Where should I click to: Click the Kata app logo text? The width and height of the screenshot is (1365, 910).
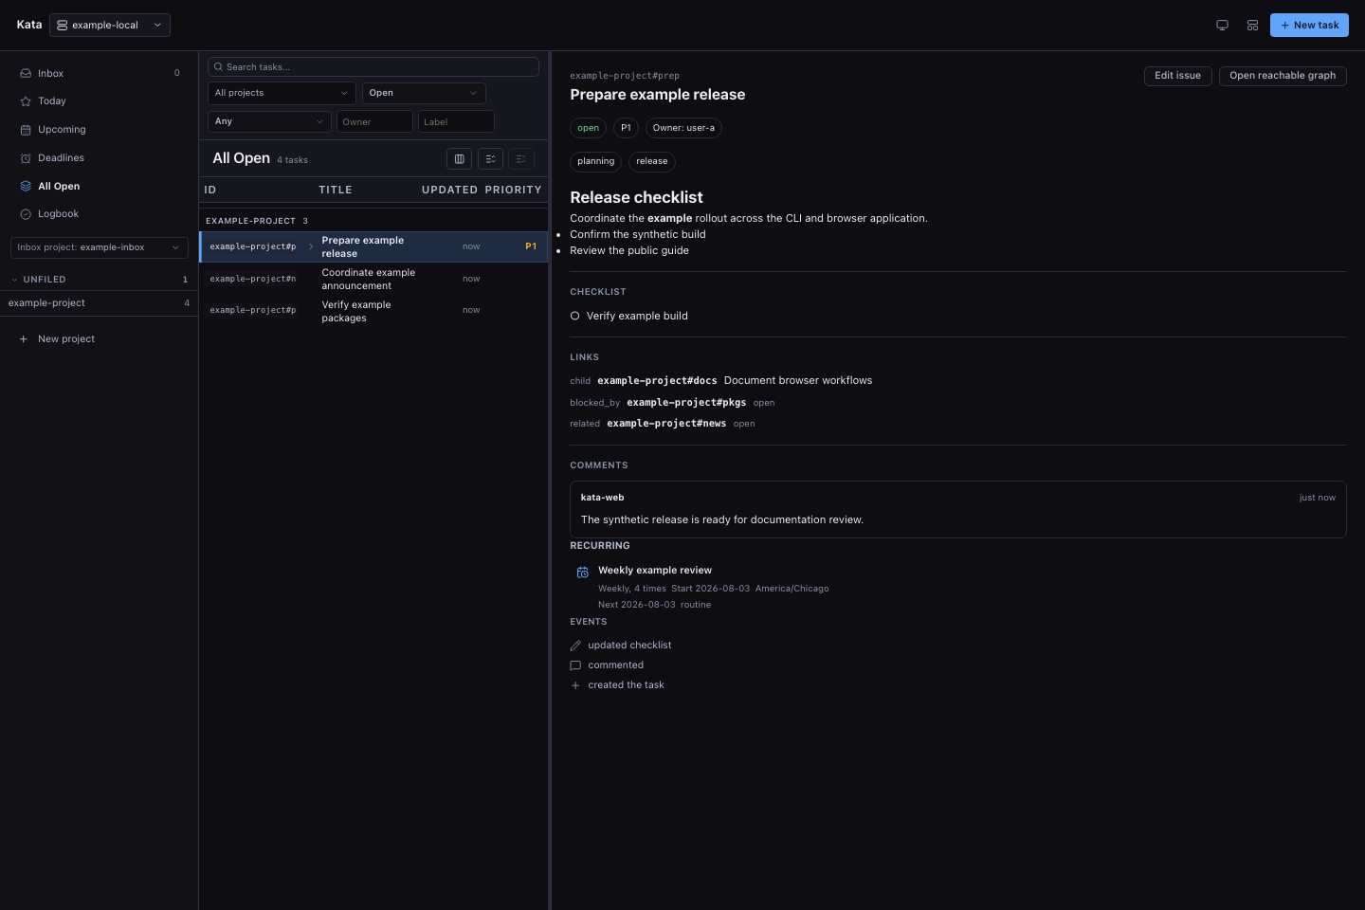pos(29,26)
